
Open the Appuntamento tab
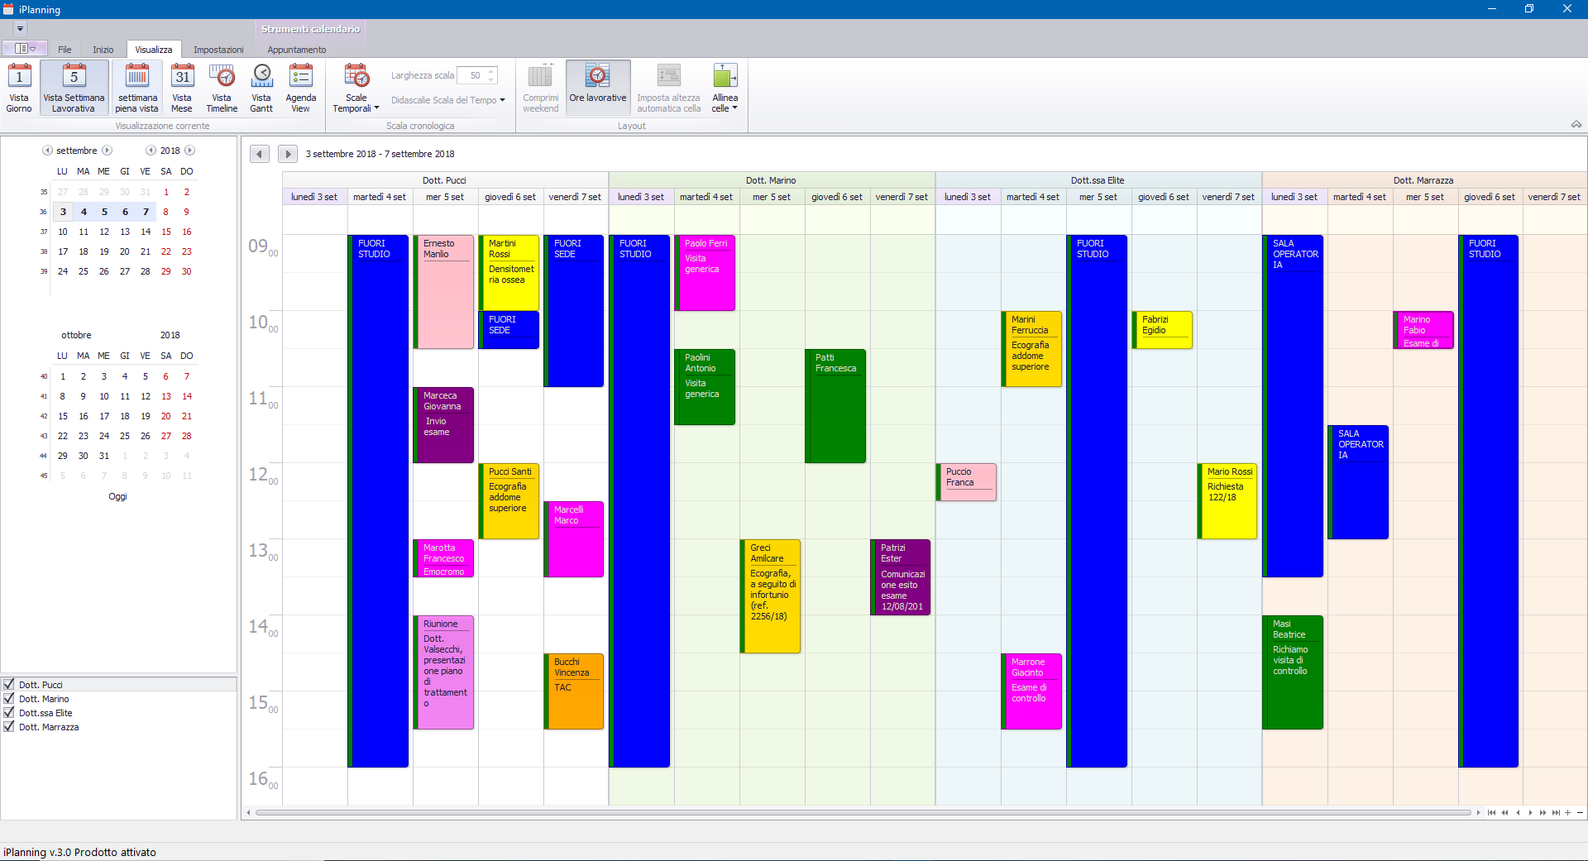click(x=296, y=50)
